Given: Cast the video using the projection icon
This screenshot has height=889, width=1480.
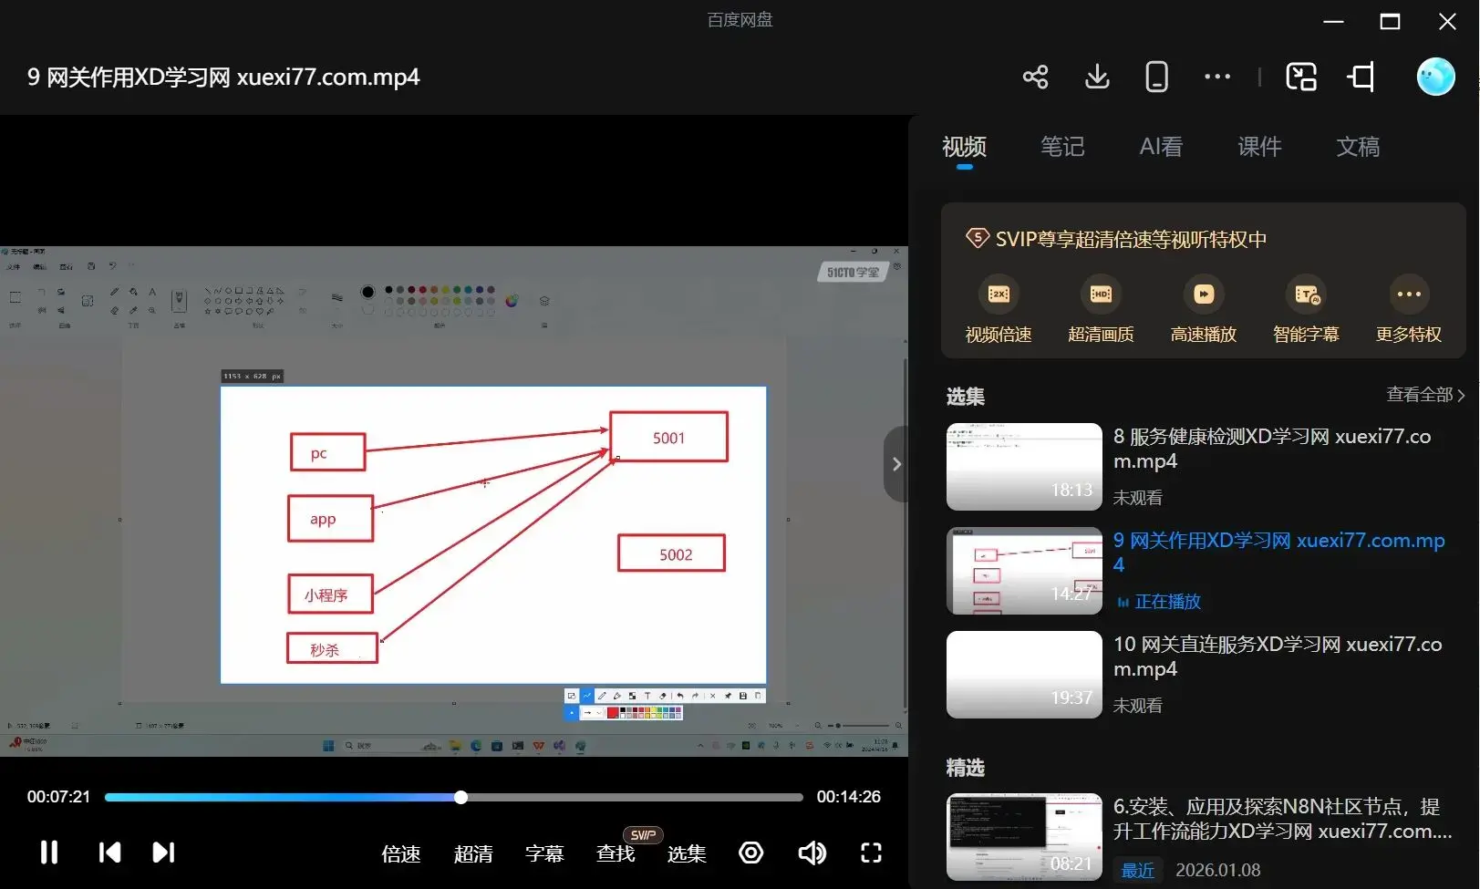Looking at the screenshot, I should (1361, 77).
